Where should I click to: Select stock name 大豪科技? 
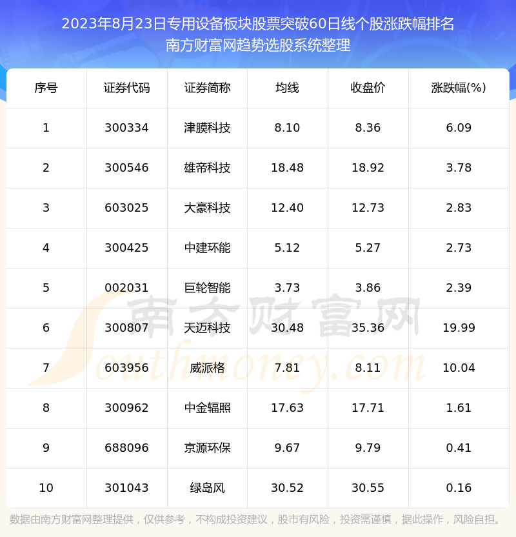pyautogui.click(x=207, y=208)
